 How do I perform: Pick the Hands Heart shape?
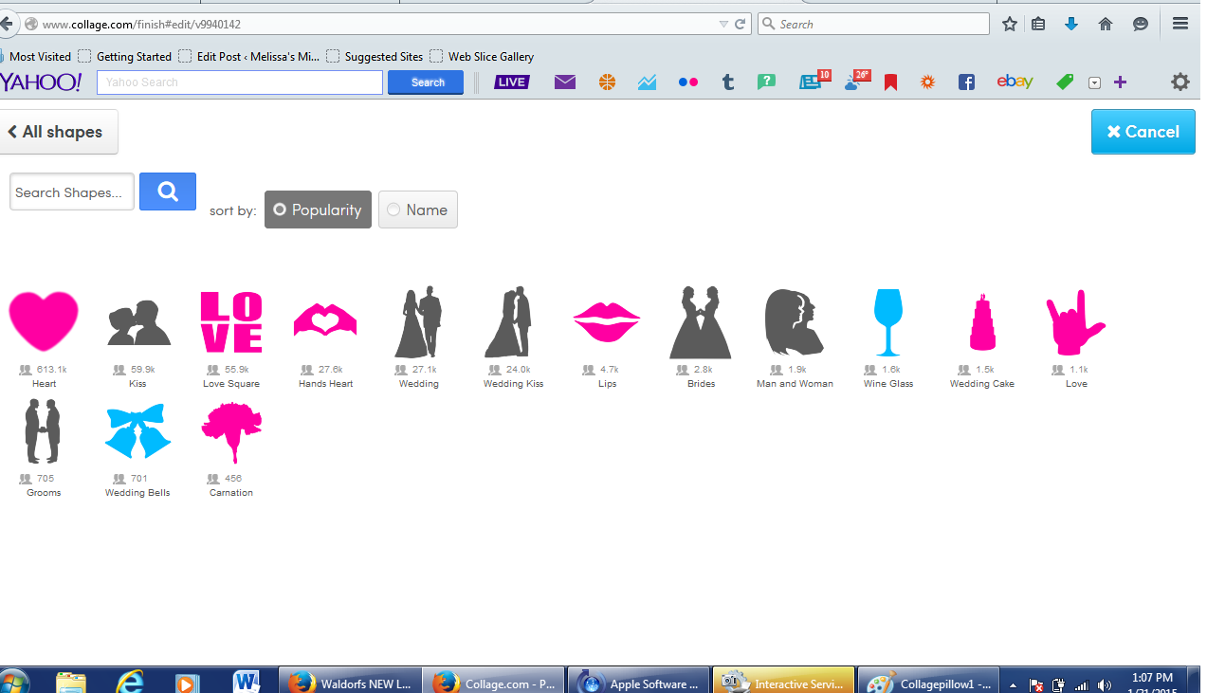(x=325, y=322)
